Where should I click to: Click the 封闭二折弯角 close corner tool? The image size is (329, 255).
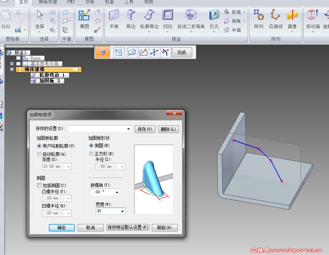191,21
